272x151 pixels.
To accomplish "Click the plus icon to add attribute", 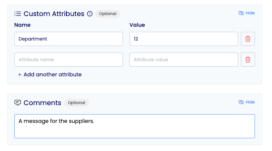I will tap(20, 75).
